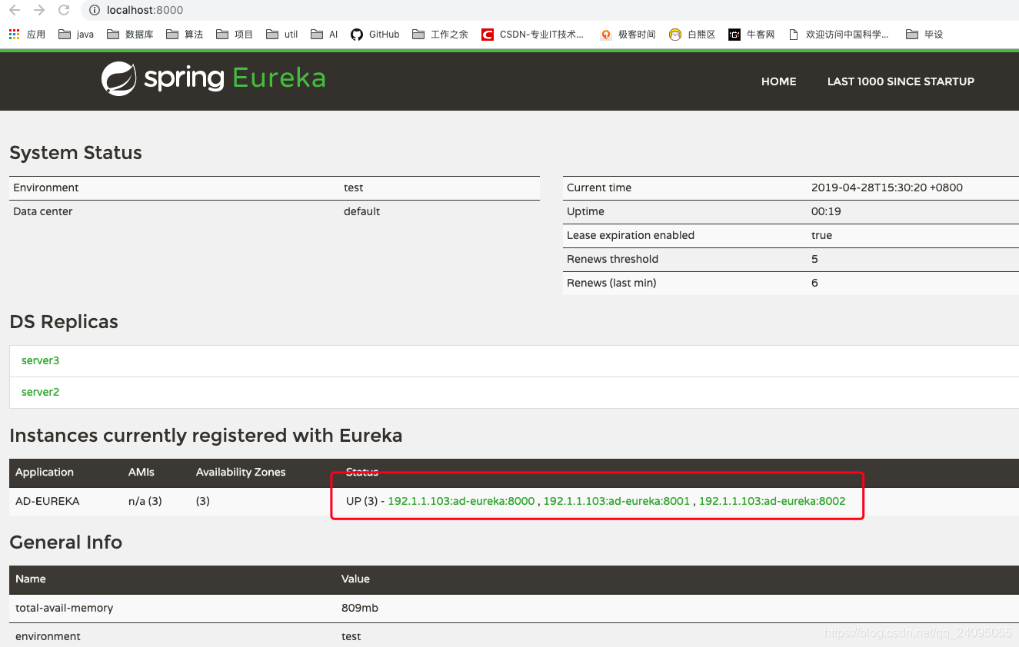The width and height of the screenshot is (1019, 647).
Task: Open the 欢迎访问中国科学 bookmark
Action: (838, 35)
